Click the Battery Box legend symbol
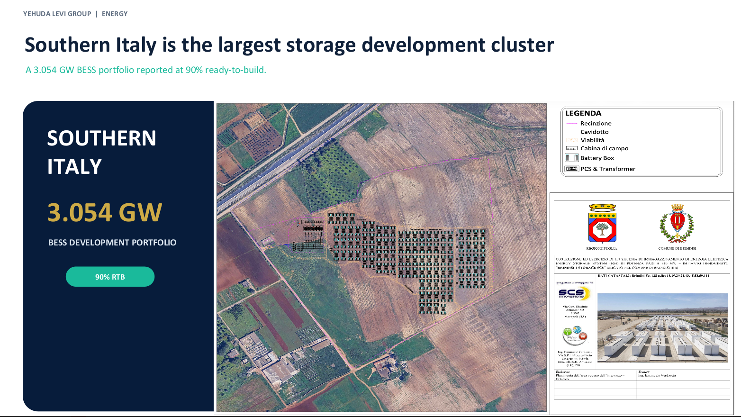Viewport: 741px width, 417px height. pyautogui.click(x=572, y=158)
